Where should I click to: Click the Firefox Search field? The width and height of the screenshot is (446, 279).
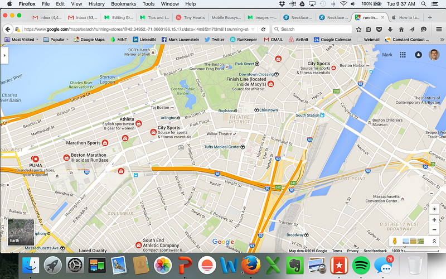coord(312,29)
